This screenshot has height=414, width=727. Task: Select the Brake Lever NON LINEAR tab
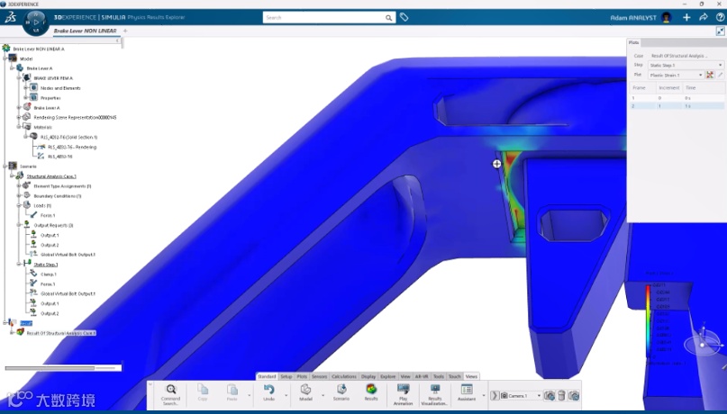86,31
